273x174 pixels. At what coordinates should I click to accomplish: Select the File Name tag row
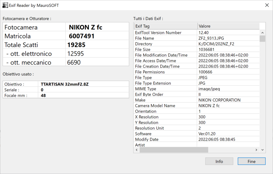coord(197,38)
